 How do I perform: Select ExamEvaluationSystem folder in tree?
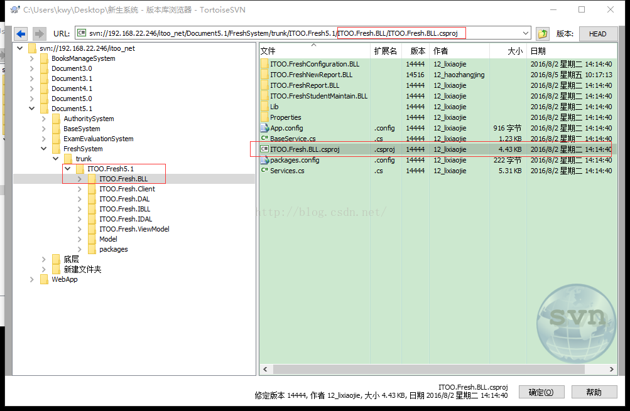99,139
